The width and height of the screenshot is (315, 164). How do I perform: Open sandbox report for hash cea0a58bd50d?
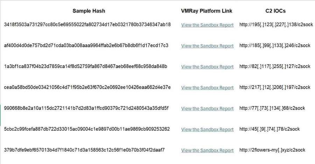(x=207, y=88)
